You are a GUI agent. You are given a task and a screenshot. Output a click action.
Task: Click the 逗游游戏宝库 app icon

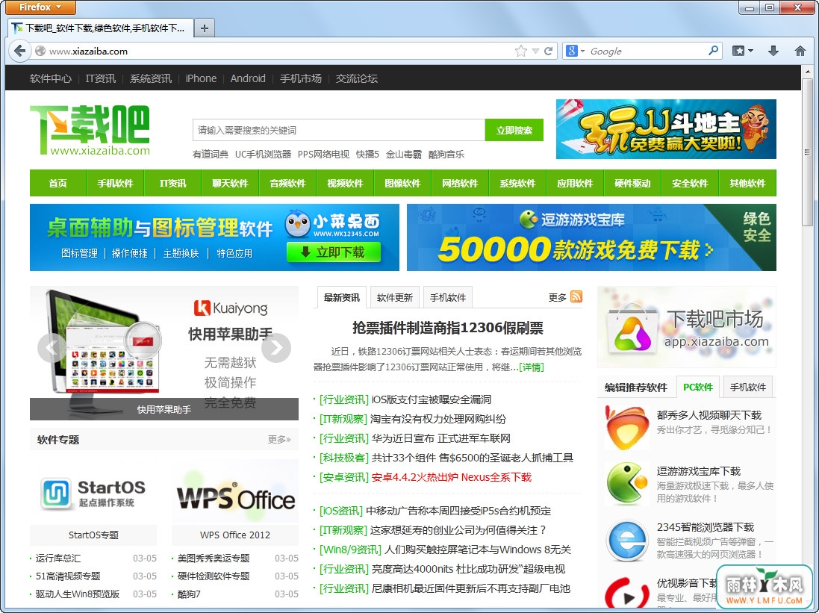(627, 484)
